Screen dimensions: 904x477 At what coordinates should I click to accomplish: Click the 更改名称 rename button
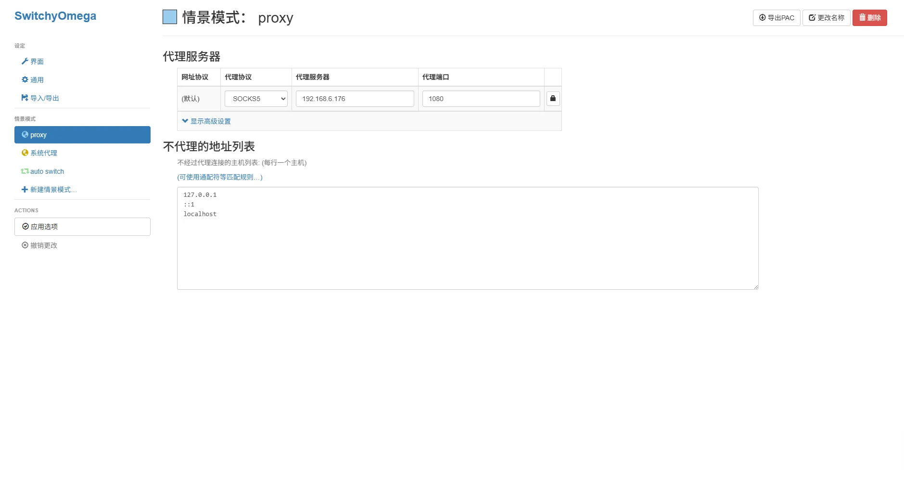826,18
